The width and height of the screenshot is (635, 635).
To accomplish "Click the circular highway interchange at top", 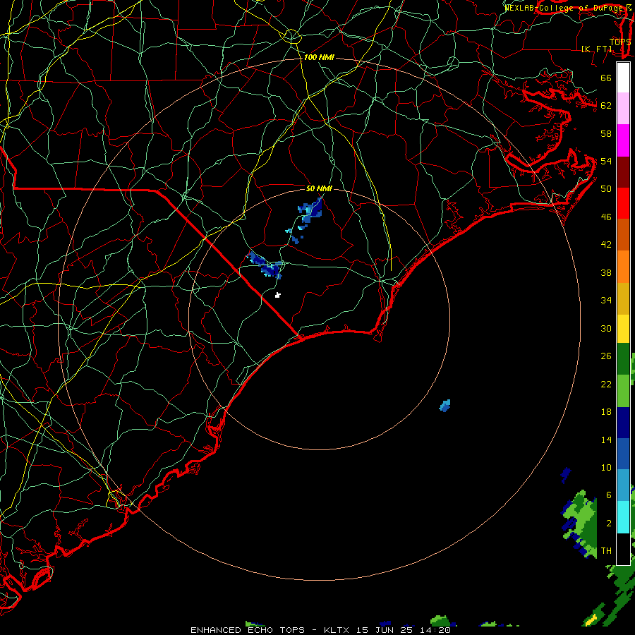I will (291, 37).
